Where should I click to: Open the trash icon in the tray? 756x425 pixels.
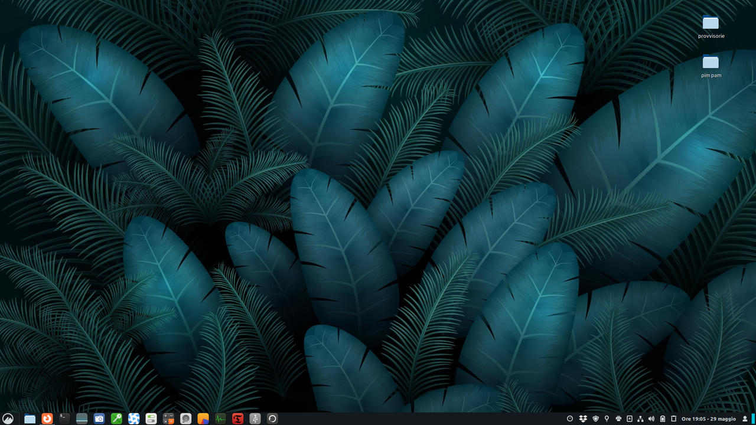click(x=673, y=419)
